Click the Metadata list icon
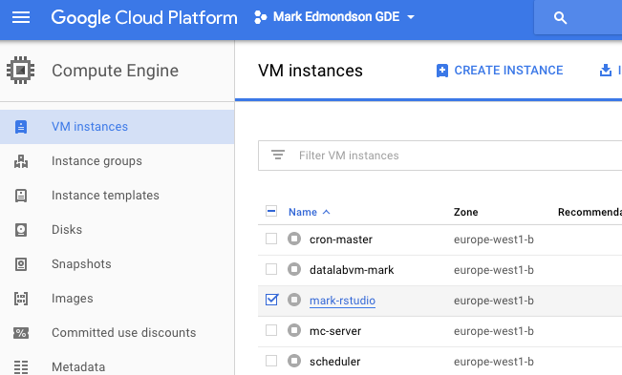Screen dimensions: 622x375 [x=21, y=367]
